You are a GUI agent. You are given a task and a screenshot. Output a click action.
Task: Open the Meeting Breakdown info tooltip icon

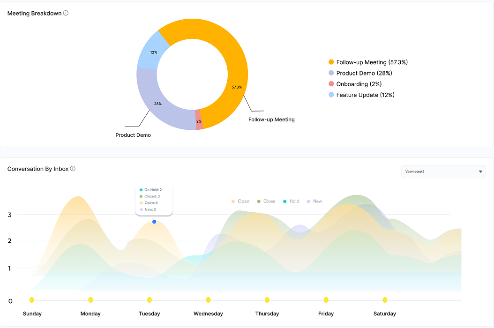pos(66,13)
